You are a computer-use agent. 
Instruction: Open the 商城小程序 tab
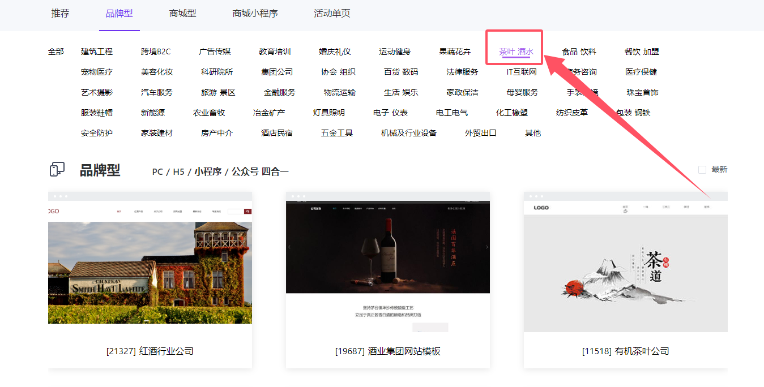255,13
